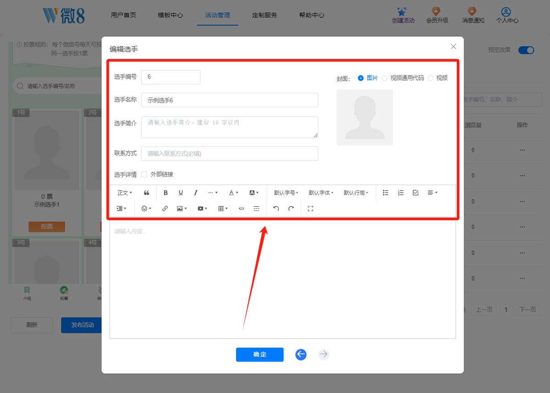Image resolution: width=550 pixels, height=393 pixels.
Task: Toggle underline formatting in the editor
Action: [x=181, y=193]
